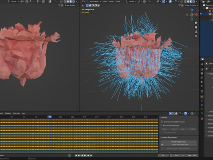
Task: Open the Output properties tab icon
Action: pos(202,73)
